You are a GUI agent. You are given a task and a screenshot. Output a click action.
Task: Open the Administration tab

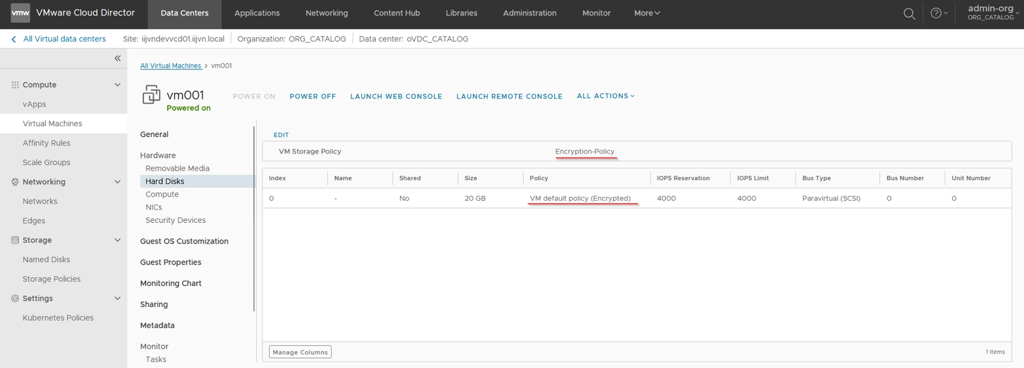(x=529, y=13)
